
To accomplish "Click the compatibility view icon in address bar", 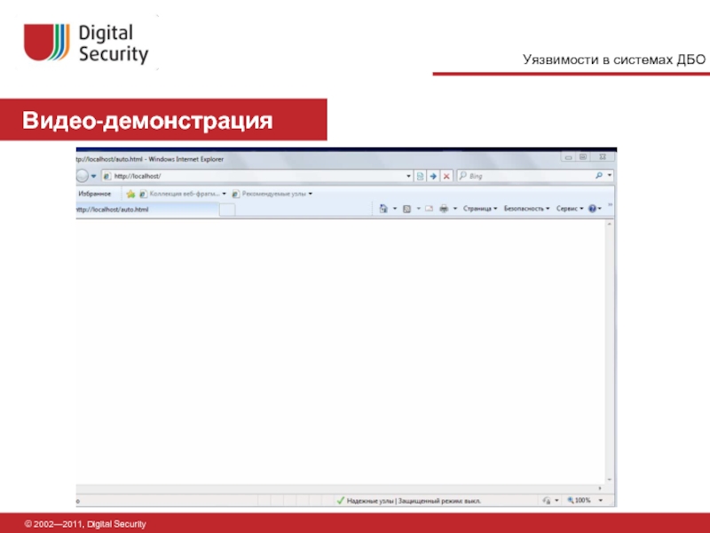I will coord(420,176).
